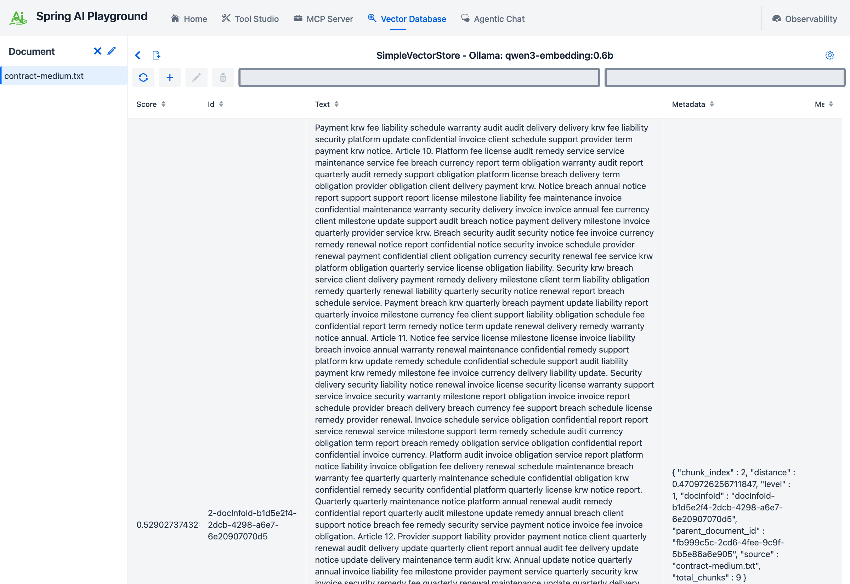Click the pencil icon beside the Document heading
Screen dimensions: 850x584
tap(112, 51)
